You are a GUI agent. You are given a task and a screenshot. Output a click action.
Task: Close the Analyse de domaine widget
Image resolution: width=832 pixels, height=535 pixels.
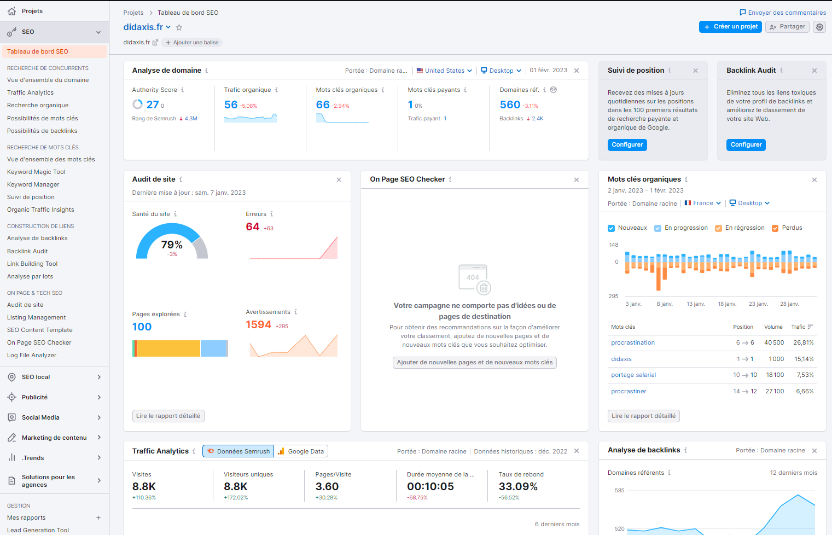pos(577,71)
